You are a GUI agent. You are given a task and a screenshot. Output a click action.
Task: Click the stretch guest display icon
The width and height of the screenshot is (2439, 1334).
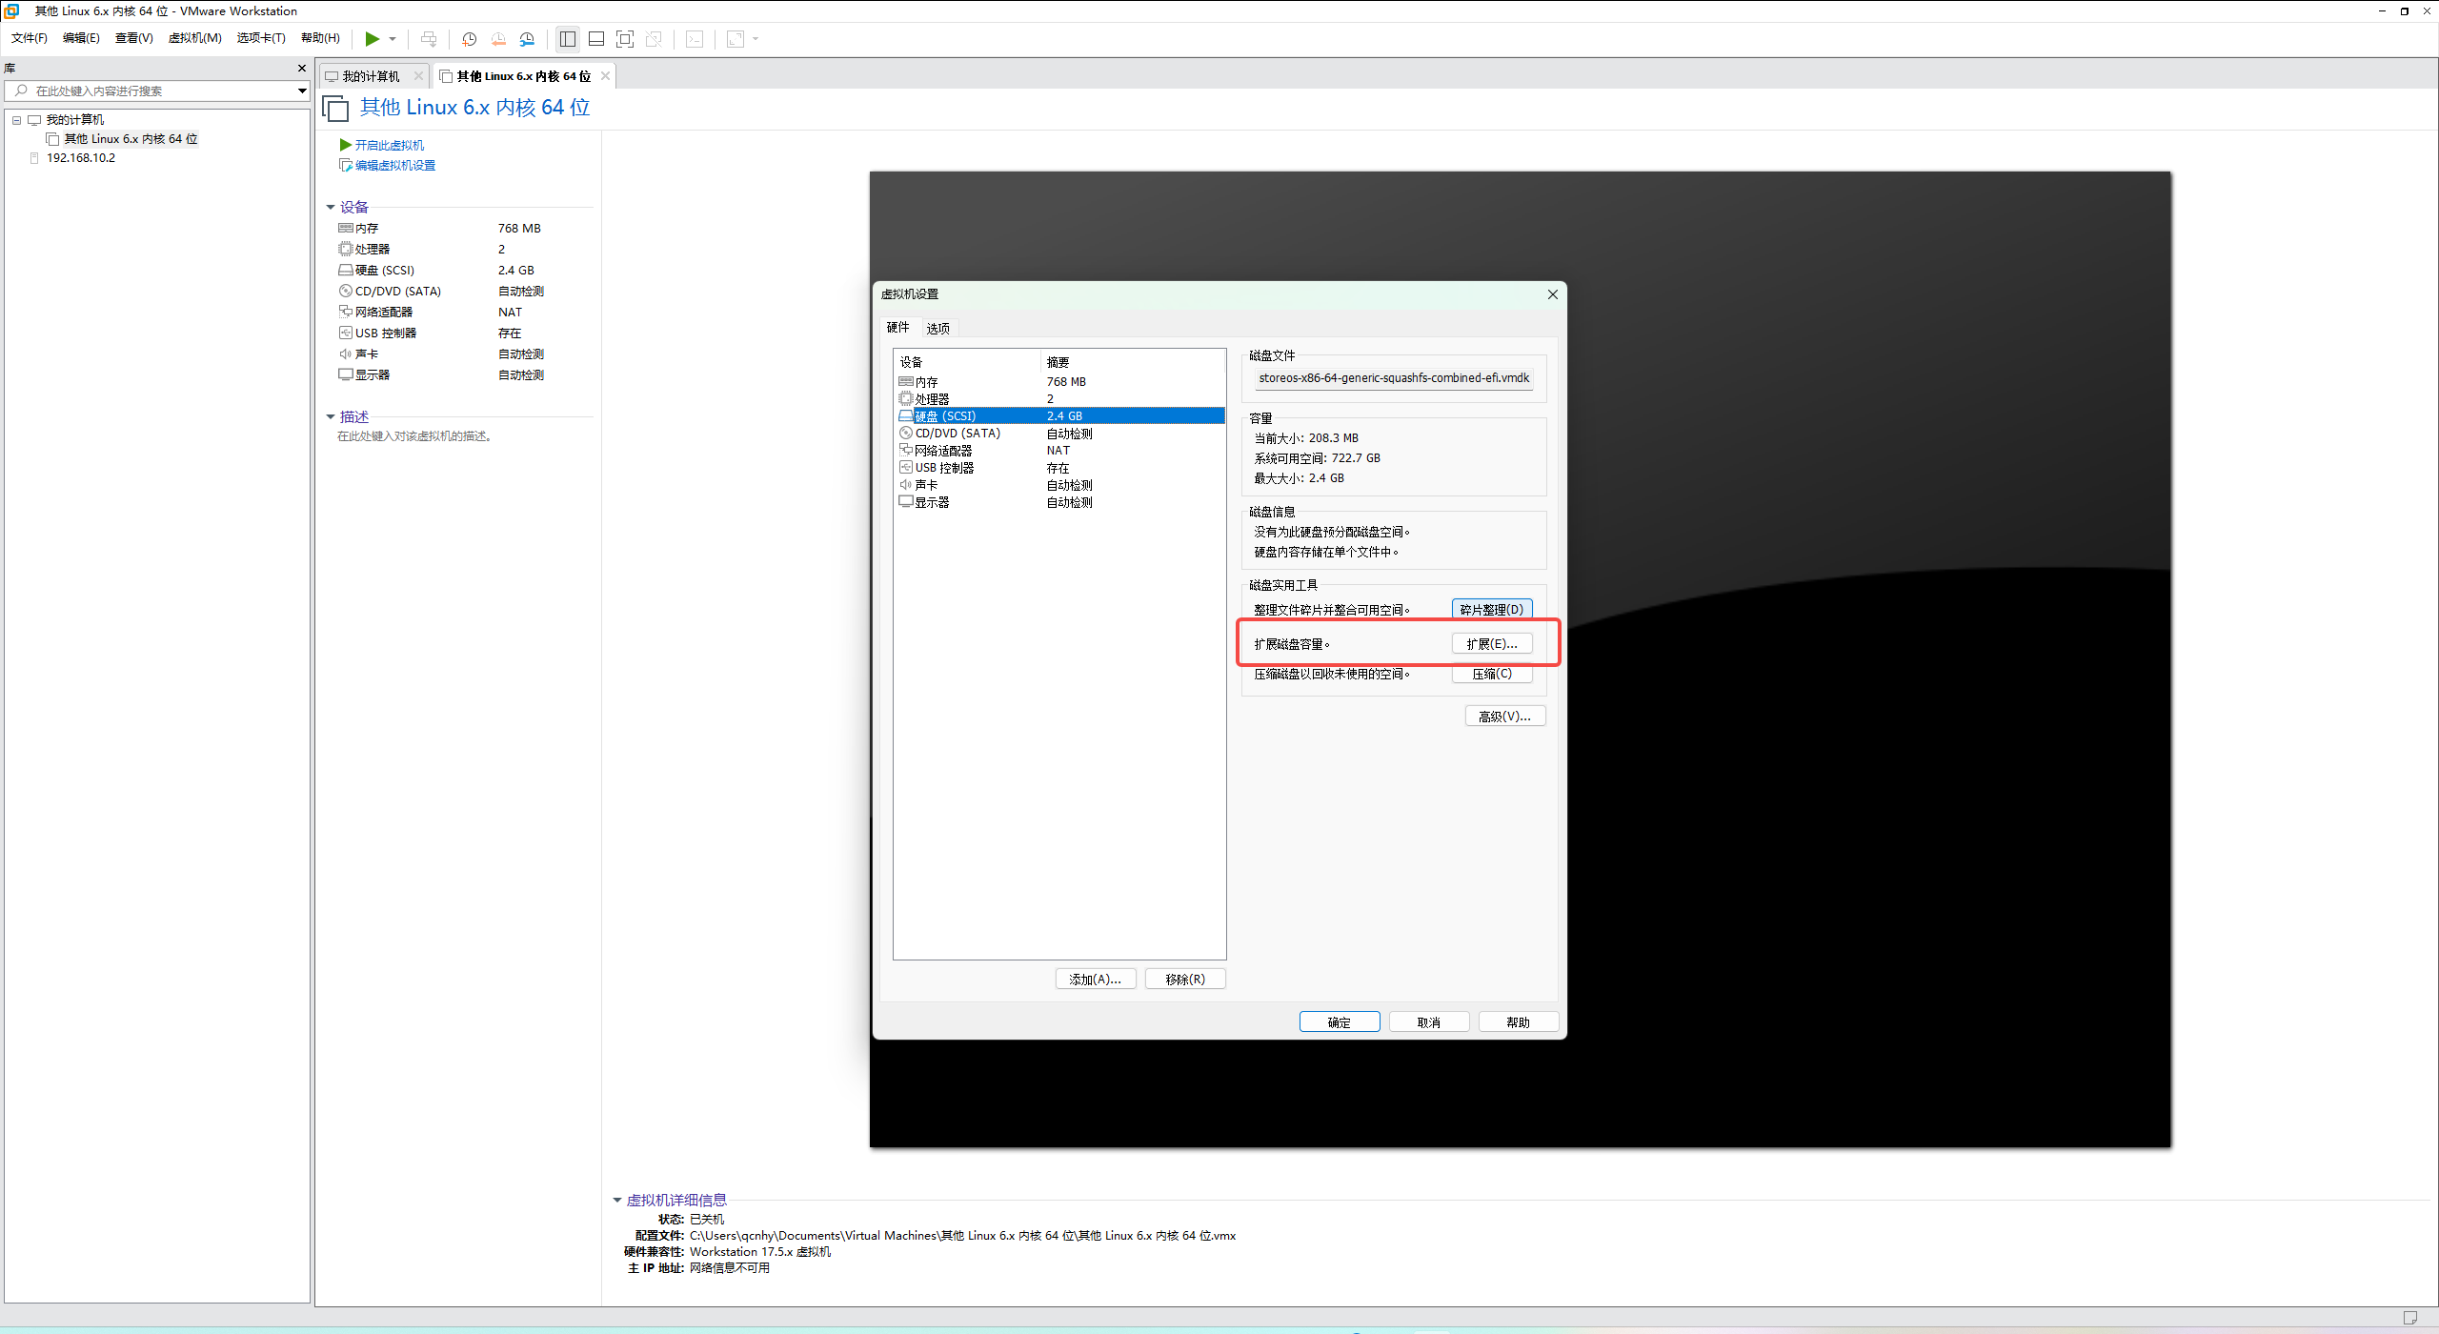click(x=736, y=39)
